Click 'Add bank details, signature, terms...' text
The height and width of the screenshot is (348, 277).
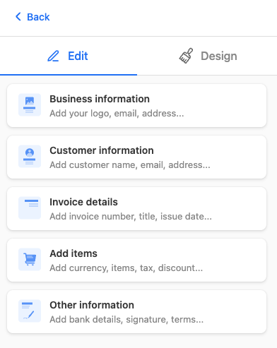click(126, 320)
